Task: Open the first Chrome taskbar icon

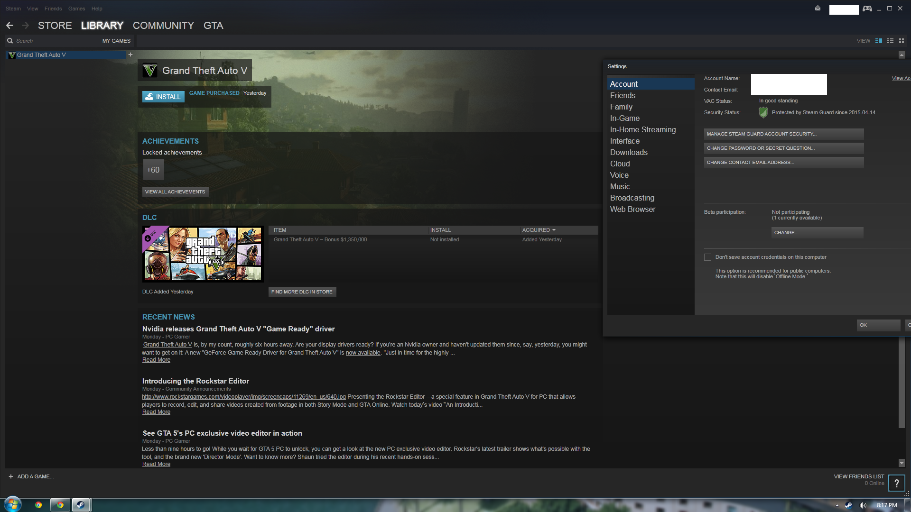Action: [x=38, y=505]
